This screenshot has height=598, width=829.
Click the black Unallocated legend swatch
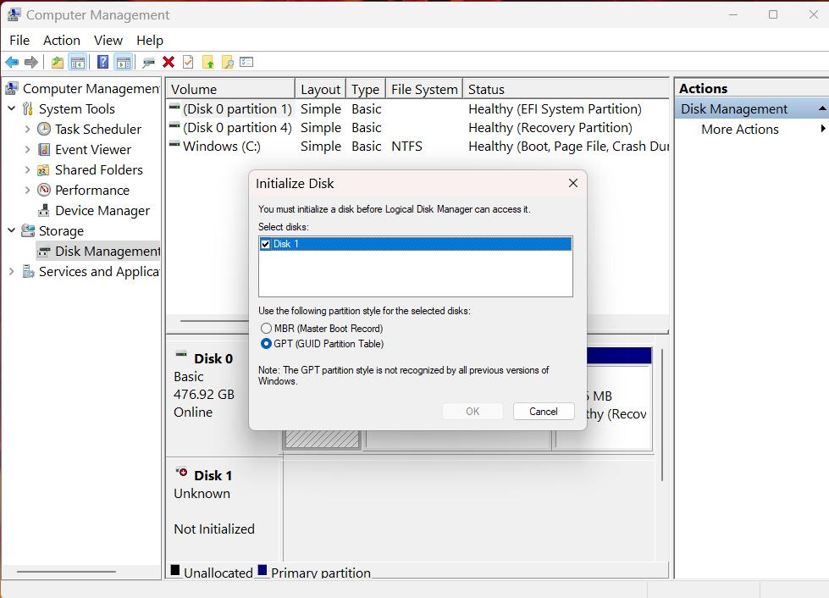pos(175,570)
